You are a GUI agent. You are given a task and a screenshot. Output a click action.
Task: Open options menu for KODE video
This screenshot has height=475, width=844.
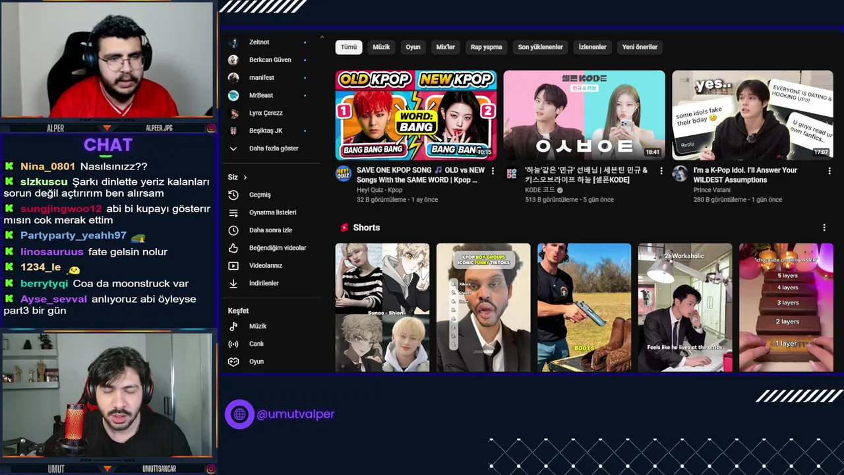[x=661, y=171]
